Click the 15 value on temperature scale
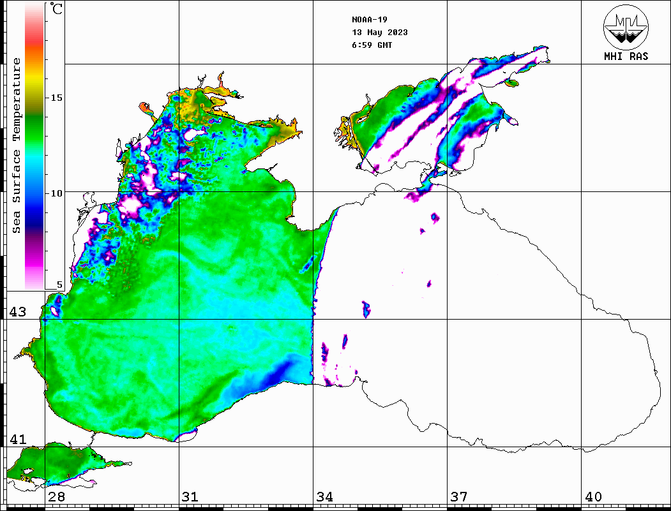This screenshot has height=511, width=671. 56,98
